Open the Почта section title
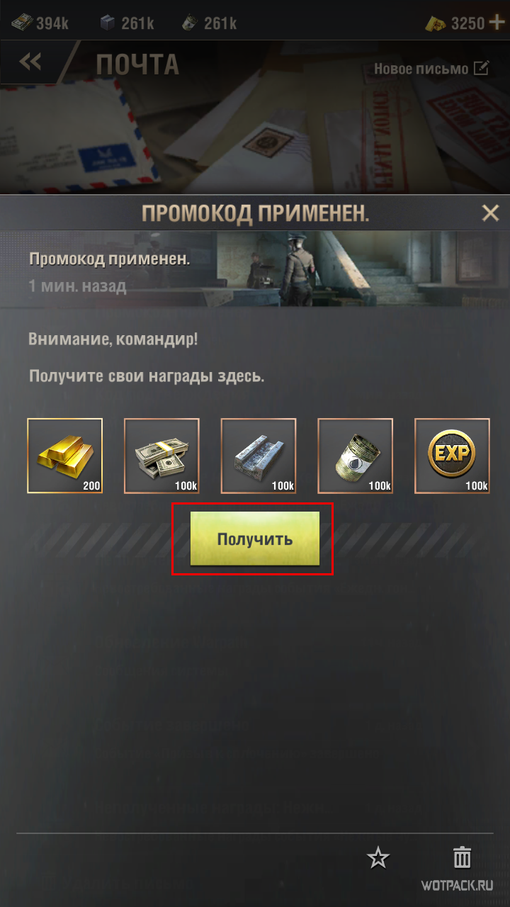510x907 pixels. point(137,64)
